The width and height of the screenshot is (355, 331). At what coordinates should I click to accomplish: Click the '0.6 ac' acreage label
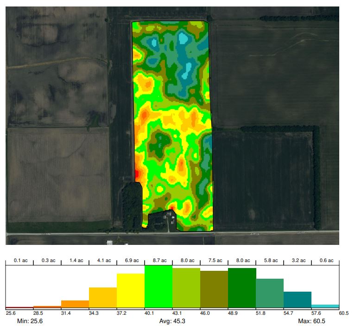coord(326,260)
